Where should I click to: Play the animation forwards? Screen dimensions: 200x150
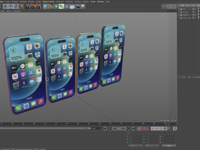click(119, 129)
